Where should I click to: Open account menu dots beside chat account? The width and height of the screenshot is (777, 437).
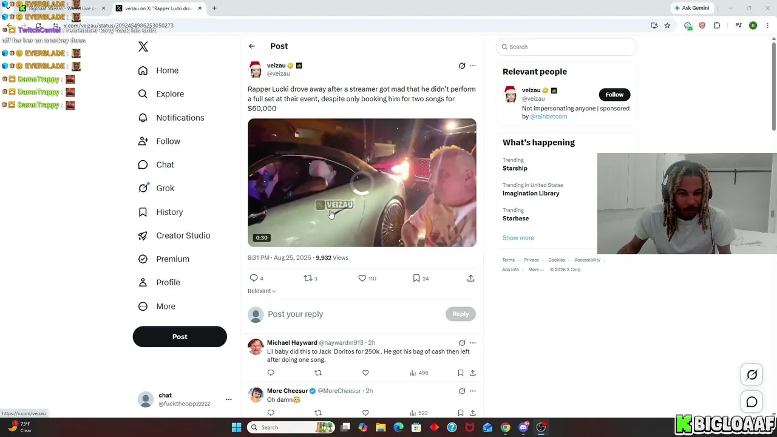229,399
